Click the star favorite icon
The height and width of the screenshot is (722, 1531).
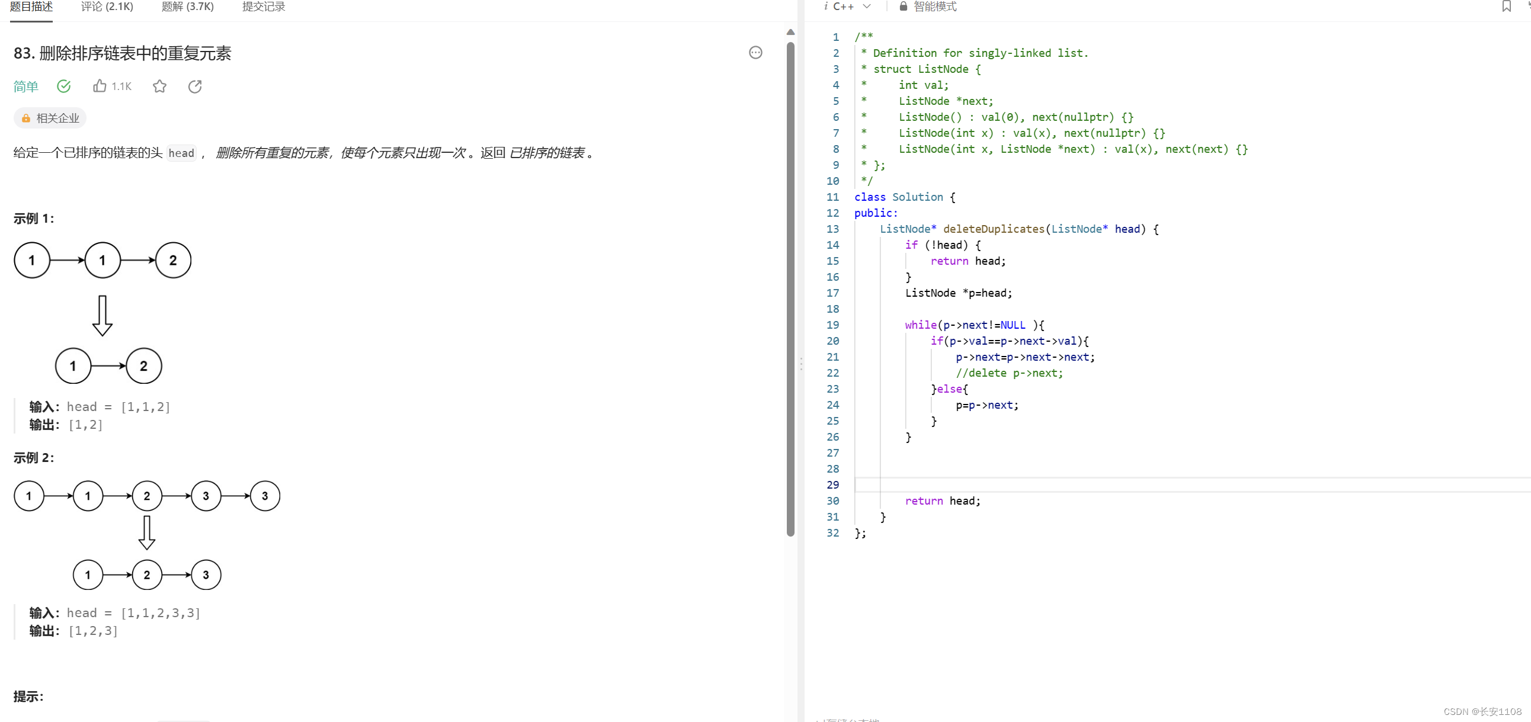click(x=159, y=86)
